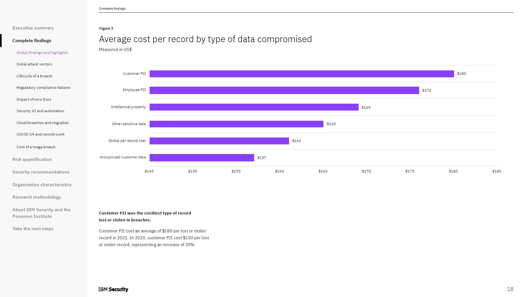Open Organization characteristics section
The height and width of the screenshot is (297, 528).
pyautogui.click(x=42, y=185)
